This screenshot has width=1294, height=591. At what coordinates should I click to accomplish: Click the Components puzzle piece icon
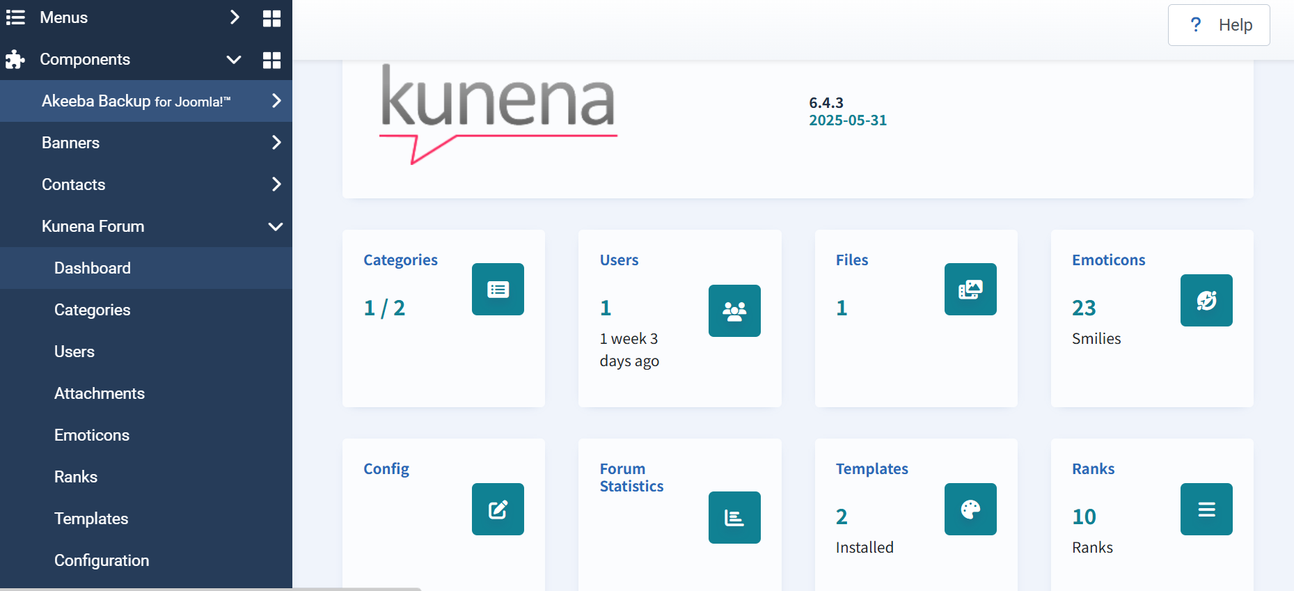[x=15, y=59]
